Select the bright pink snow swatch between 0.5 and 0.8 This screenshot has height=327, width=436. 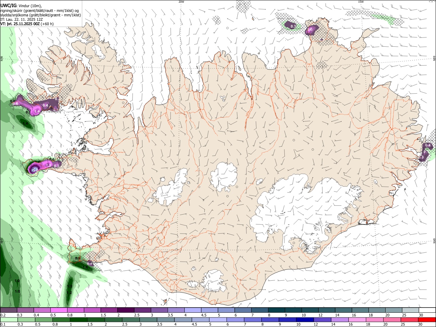click(x=59, y=310)
